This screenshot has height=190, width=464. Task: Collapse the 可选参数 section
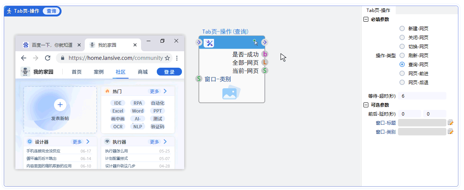coord(366,105)
